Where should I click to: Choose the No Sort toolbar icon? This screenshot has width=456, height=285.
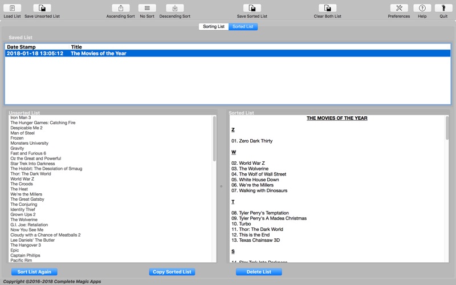pos(147,8)
